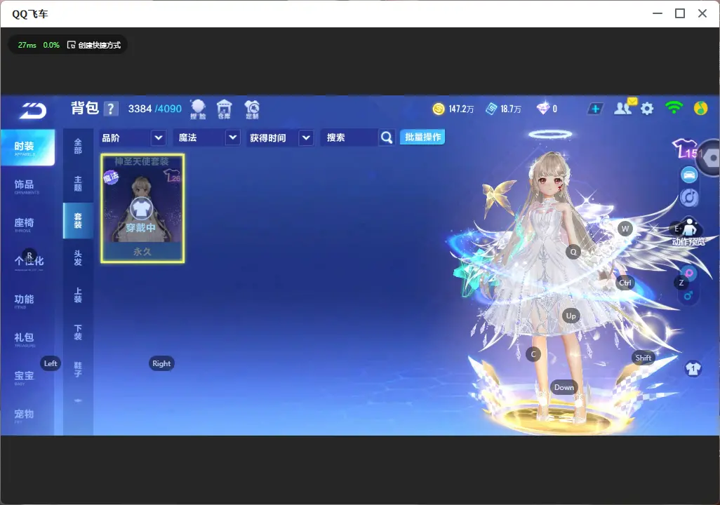The width and height of the screenshot is (720, 505).
Task: Click the blue car display icon
Action: (x=689, y=175)
